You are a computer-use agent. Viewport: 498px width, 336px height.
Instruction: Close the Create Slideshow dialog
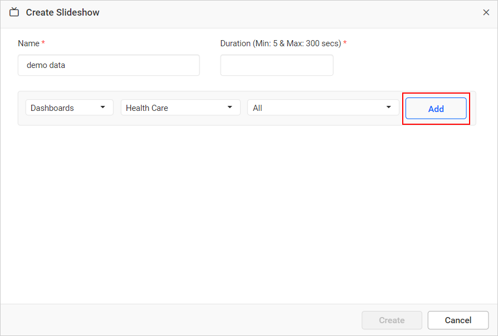click(x=486, y=12)
